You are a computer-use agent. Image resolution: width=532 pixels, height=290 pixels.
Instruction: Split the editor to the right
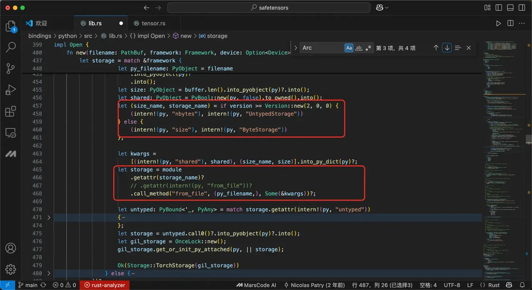pyautogui.click(x=510, y=23)
